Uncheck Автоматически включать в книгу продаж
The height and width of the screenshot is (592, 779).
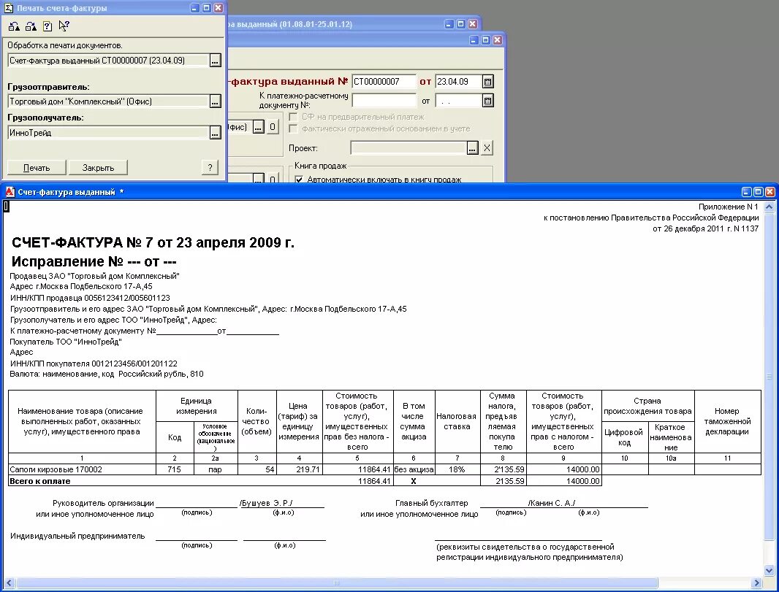(x=299, y=179)
